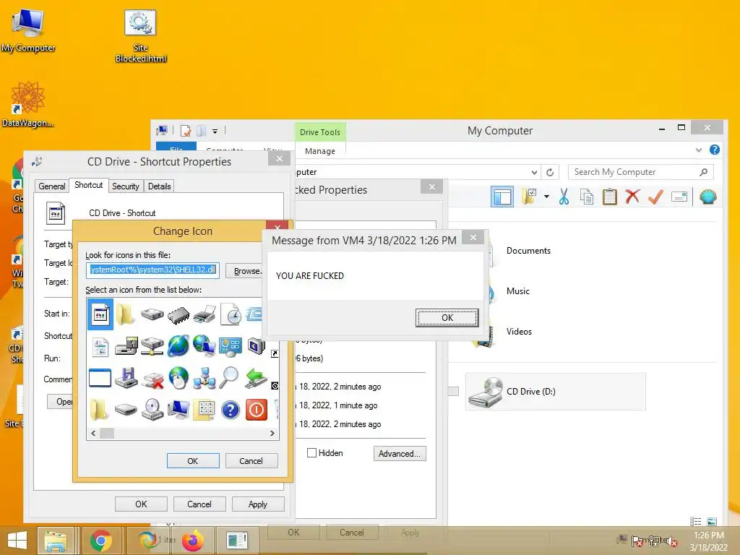
Task: Click Cancel in Shortcut Properties dialog
Action: (199, 504)
